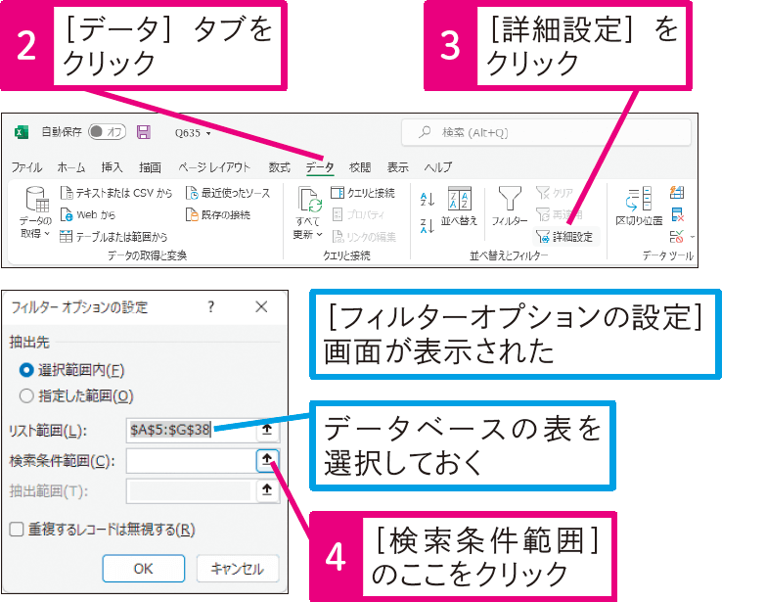Click the プロパティ icon
The width and height of the screenshot is (766, 602).
[338, 214]
